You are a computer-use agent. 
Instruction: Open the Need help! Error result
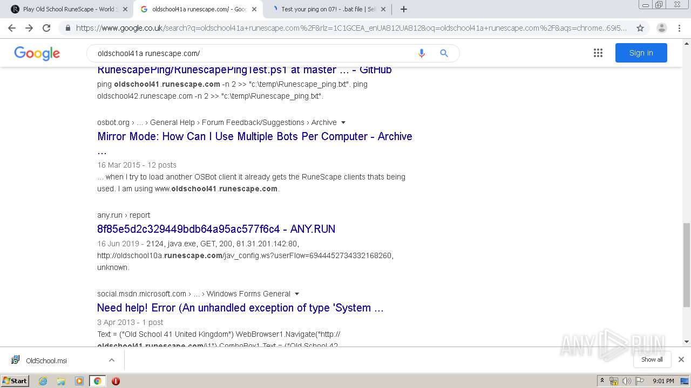pyautogui.click(x=240, y=308)
